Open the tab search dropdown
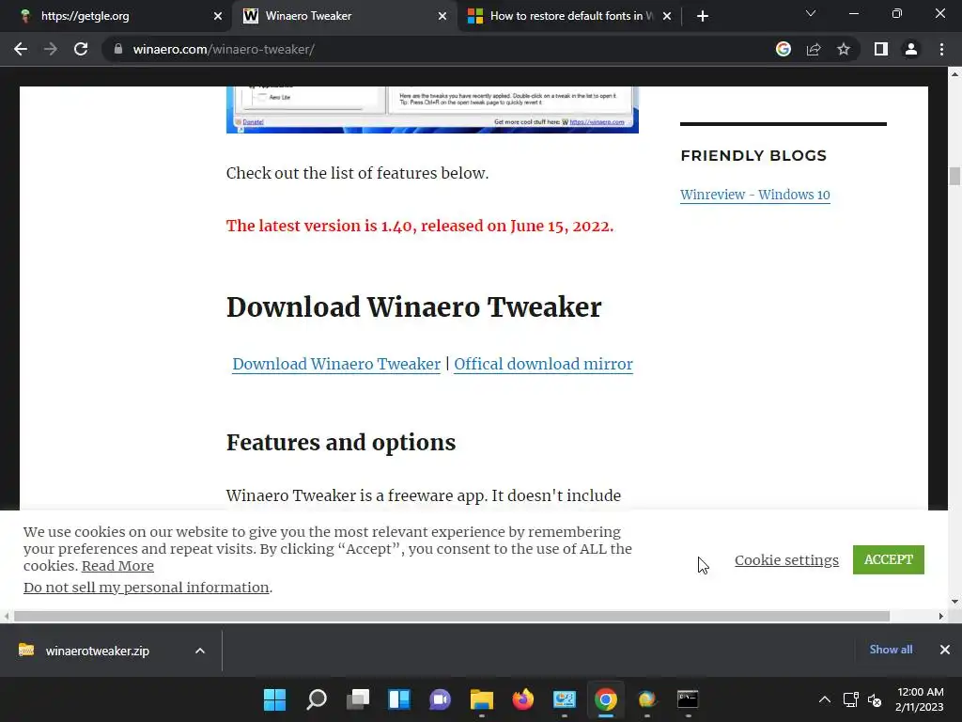Image resolution: width=962 pixels, height=722 pixels. pyautogui.click(x=811, y=13)
